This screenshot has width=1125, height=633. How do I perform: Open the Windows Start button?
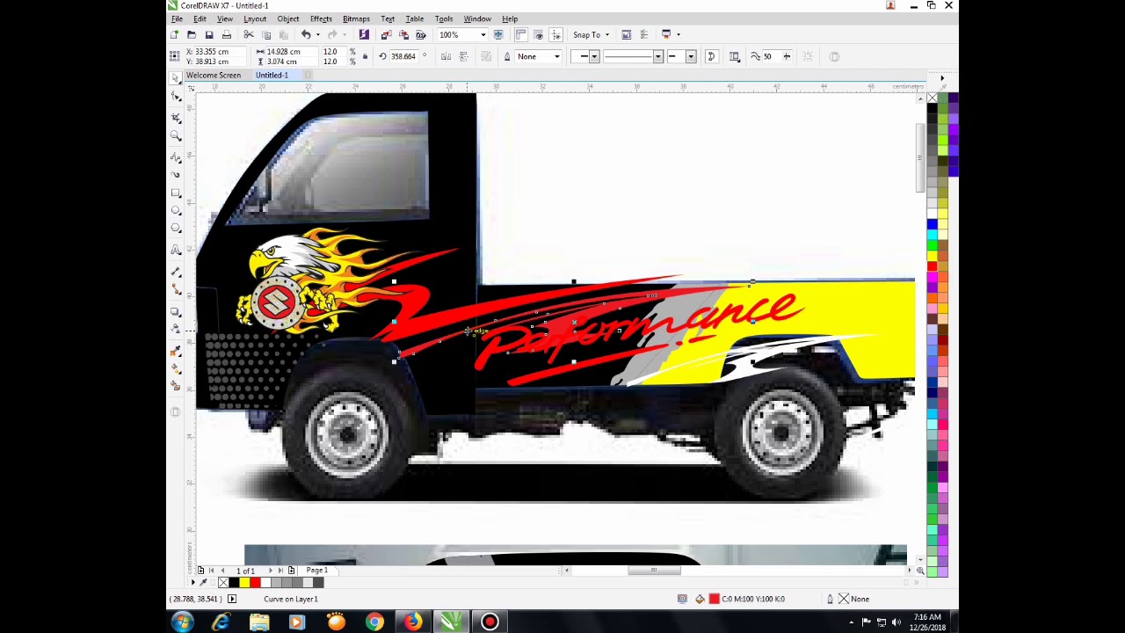183,622
